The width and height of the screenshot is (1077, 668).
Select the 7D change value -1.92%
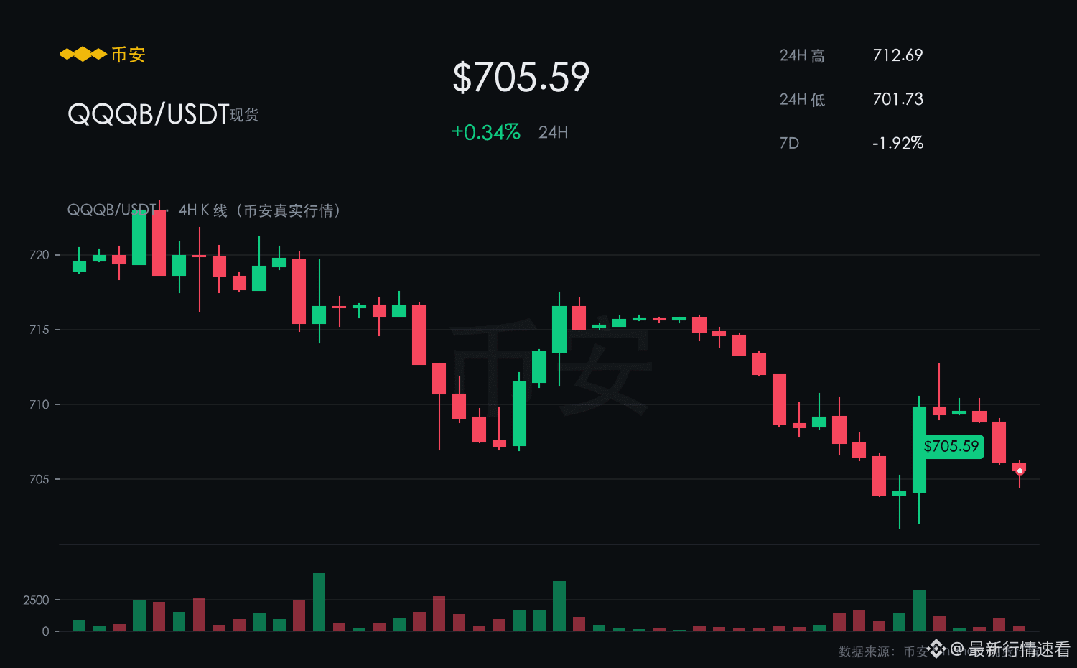(x=897, y=143)
